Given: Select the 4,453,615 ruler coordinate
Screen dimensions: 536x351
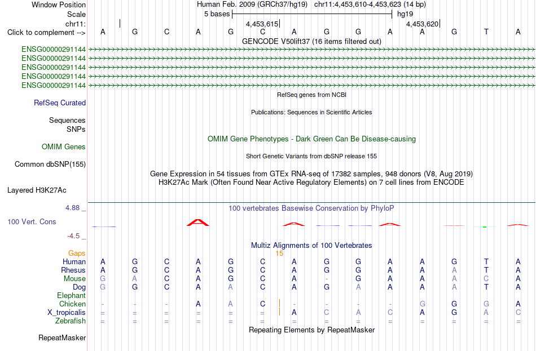Looking at the screenshot, I should [x=262, y=24].
